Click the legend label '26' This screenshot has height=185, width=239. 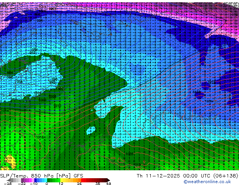[79, 183]
